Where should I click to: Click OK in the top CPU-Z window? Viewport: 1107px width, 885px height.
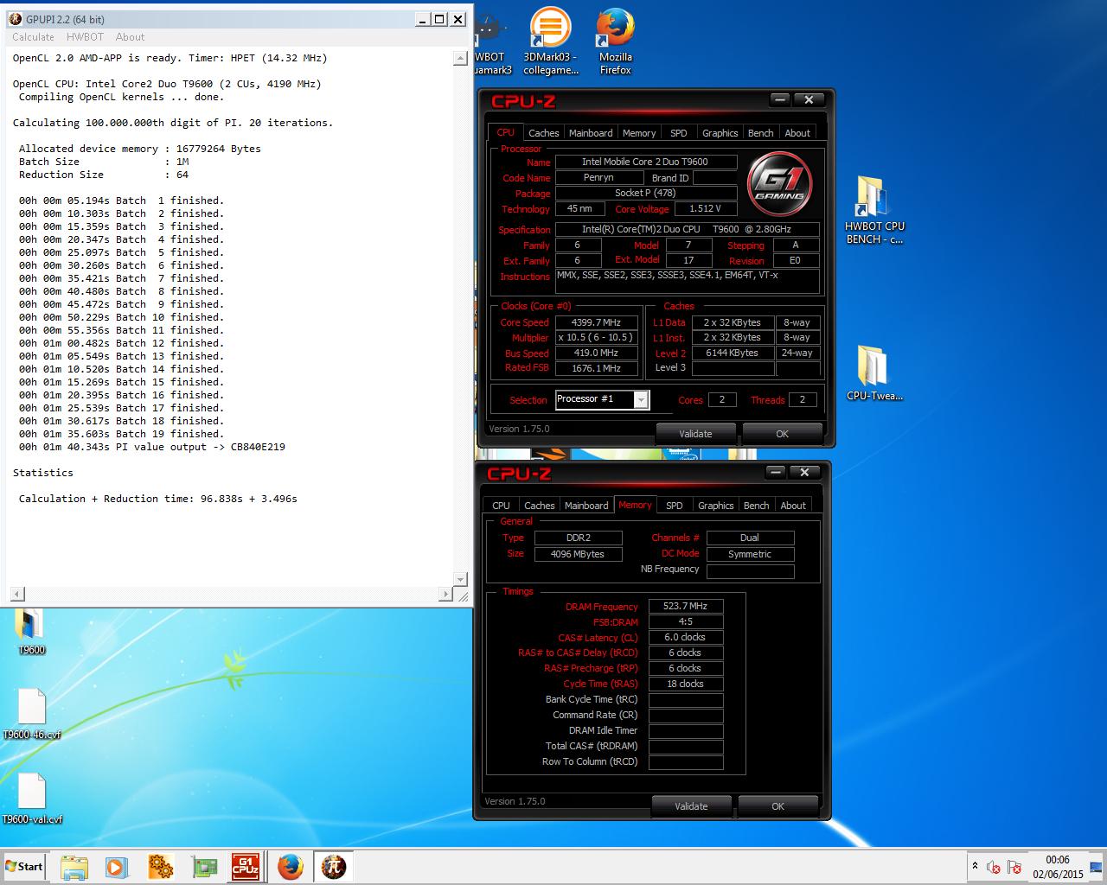782,434
